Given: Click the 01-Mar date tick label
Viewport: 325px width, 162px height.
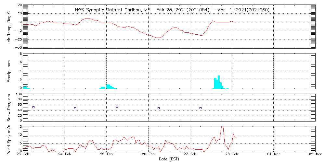Looking at the screenshot, I should pos(274,154).
